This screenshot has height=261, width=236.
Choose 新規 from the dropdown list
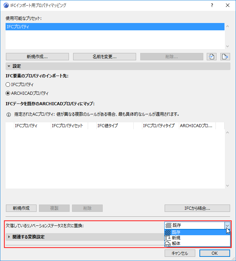(197, 238)
